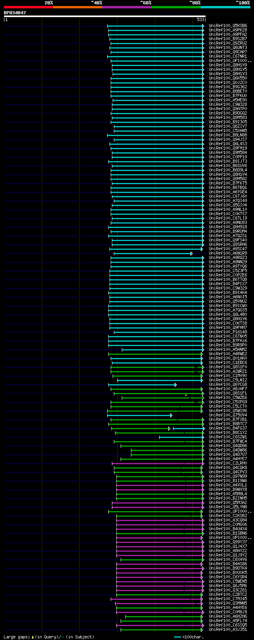Open hit UniRef100_B9S2B7
This screenshot has height=640, width=254.
click(228, 39)
